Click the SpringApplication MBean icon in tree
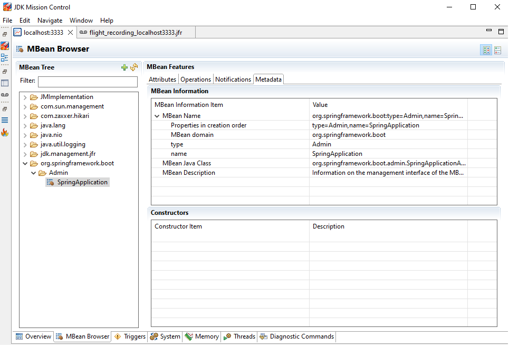Image resolution: width=509 pixels, height=347 pixels. [50, 182]
